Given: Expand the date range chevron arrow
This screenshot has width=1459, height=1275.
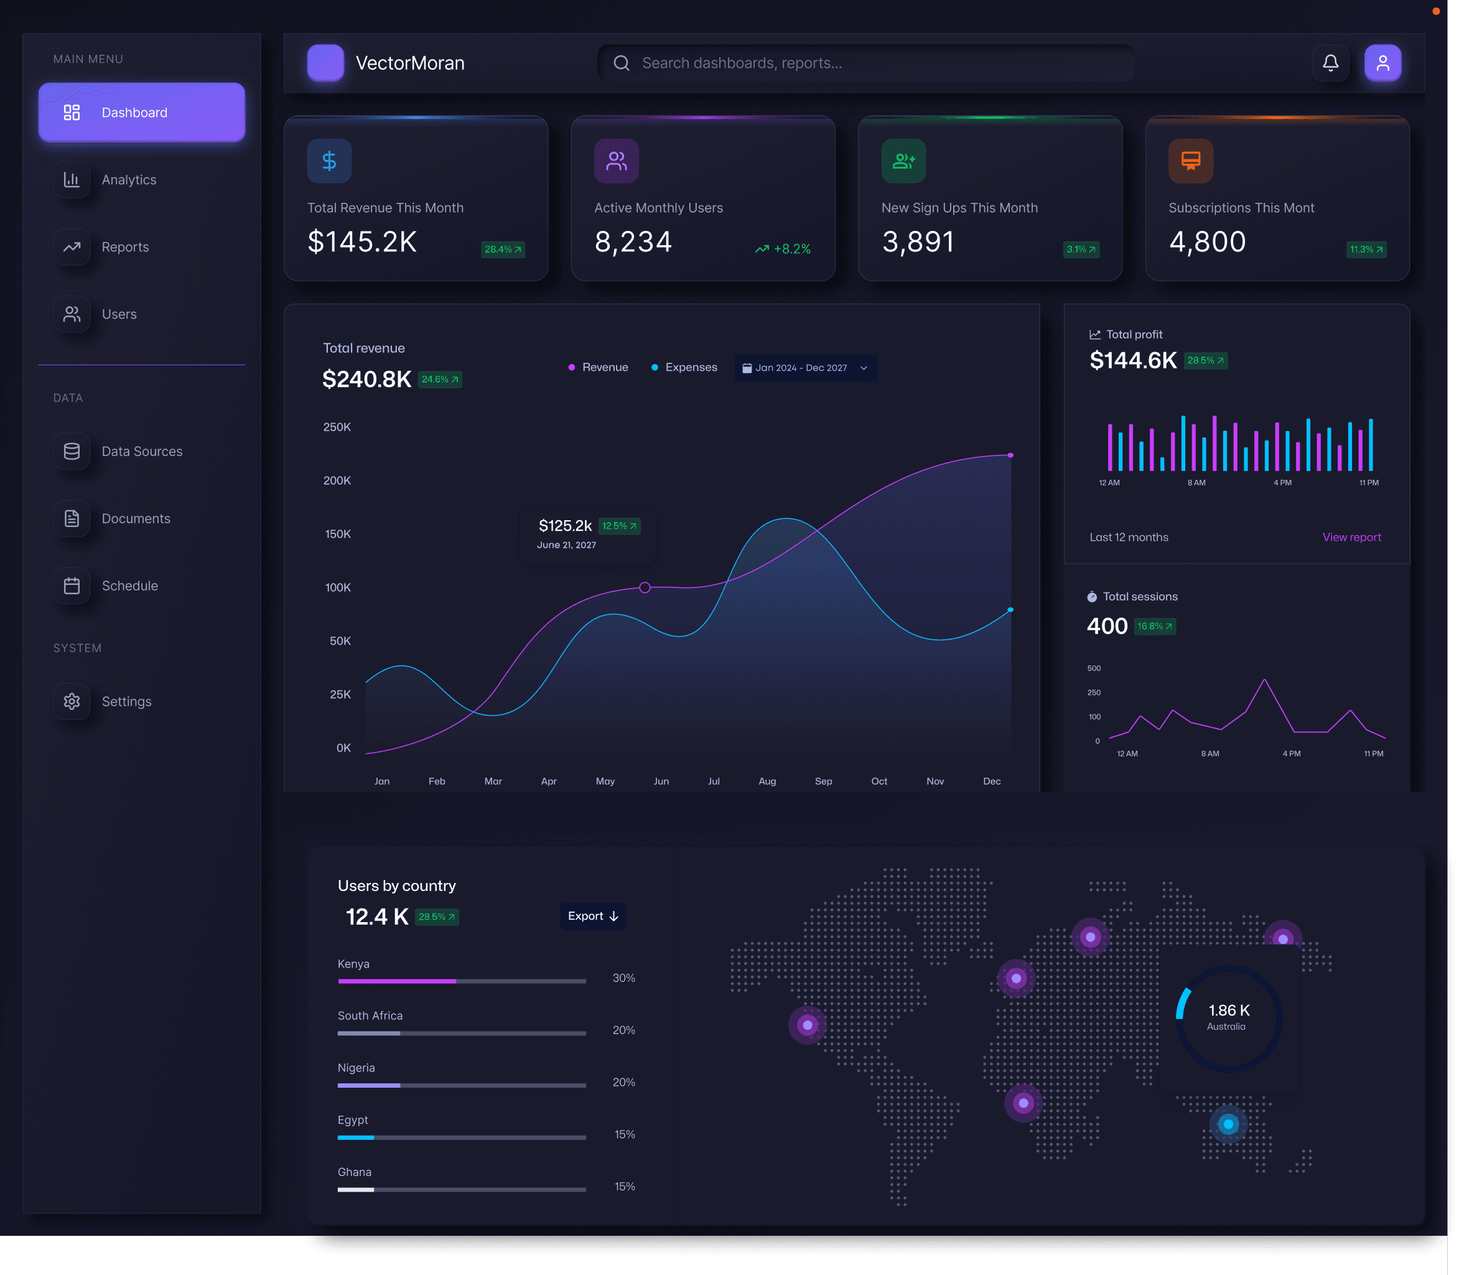Looking at the screenshot, I should [x=864, y=368].
